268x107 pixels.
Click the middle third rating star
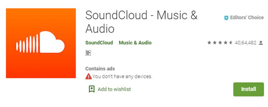click(x=220, y=43)
